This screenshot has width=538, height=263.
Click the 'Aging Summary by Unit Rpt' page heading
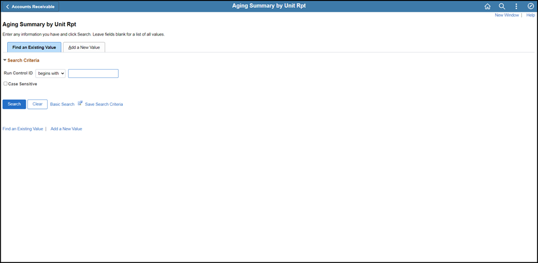tap(39, 24)
